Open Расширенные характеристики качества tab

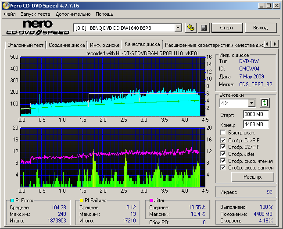point(214,45)
